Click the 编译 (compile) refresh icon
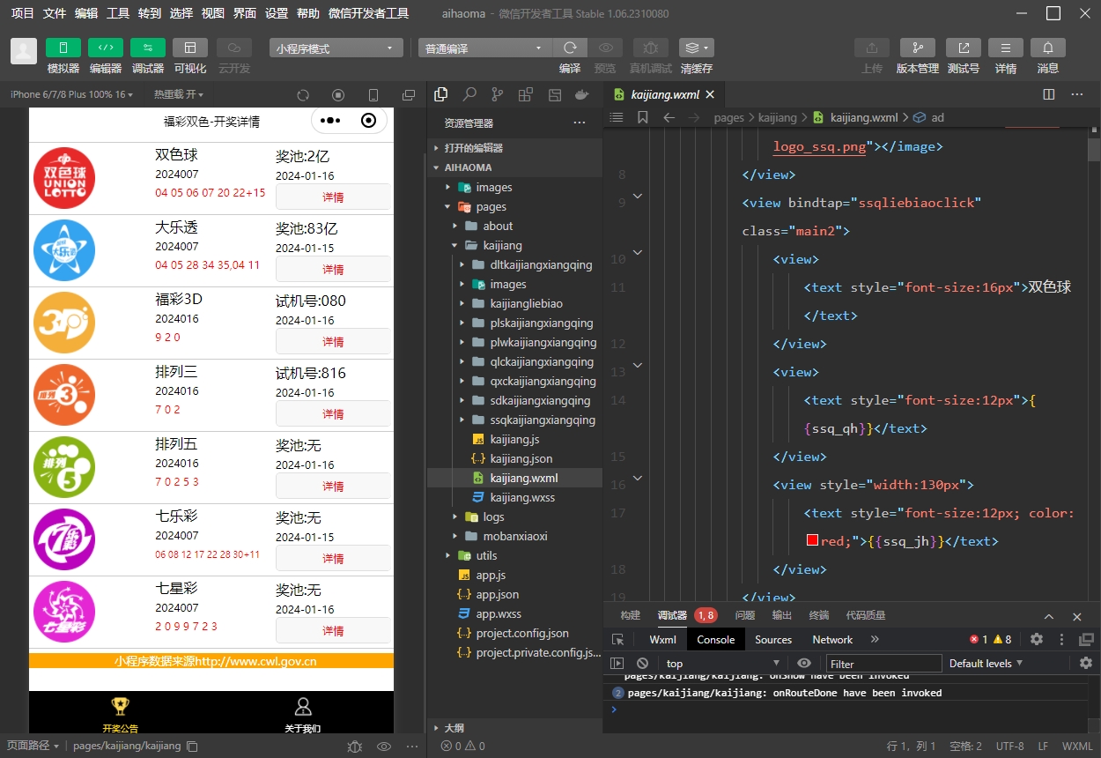Screen dimensions: 1101x758 [570, 48]
